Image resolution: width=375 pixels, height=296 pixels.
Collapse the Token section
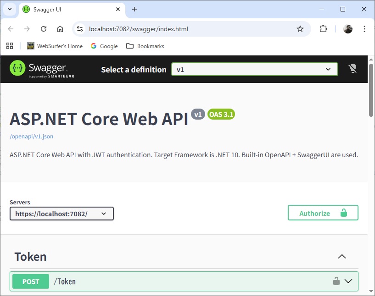pyautogui.click(x=342, y=257)
